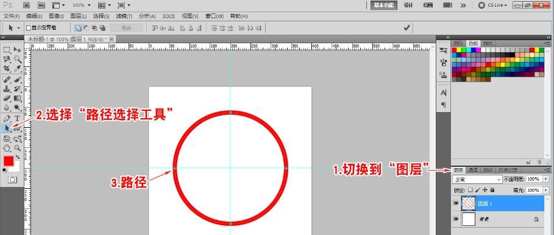The width and height of the screenshot is (554, 235).
Task: Open the 滤镜(T) menu
Action: click(x=124, y=16)
